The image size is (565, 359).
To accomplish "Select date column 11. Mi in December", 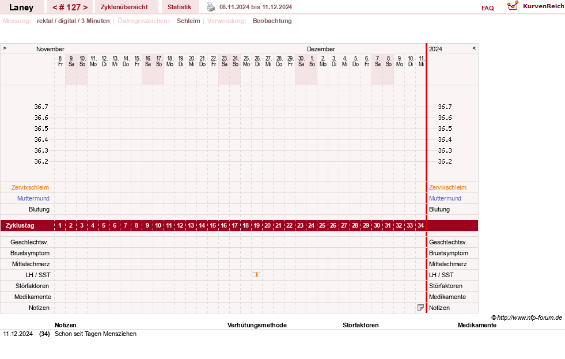I will point(421,61).
